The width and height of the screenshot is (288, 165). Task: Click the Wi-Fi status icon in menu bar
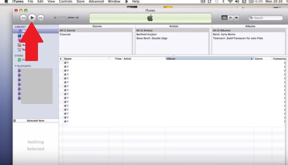click(230, 2)
